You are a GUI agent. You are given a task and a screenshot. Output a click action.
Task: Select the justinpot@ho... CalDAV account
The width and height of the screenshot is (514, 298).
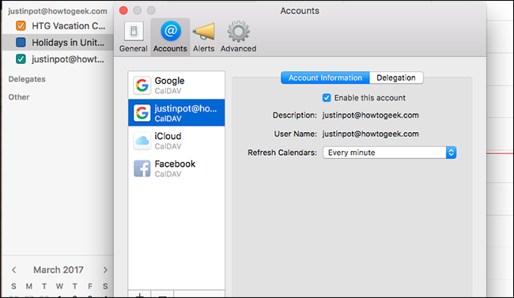pyautogui.click(x=176, y=113)
